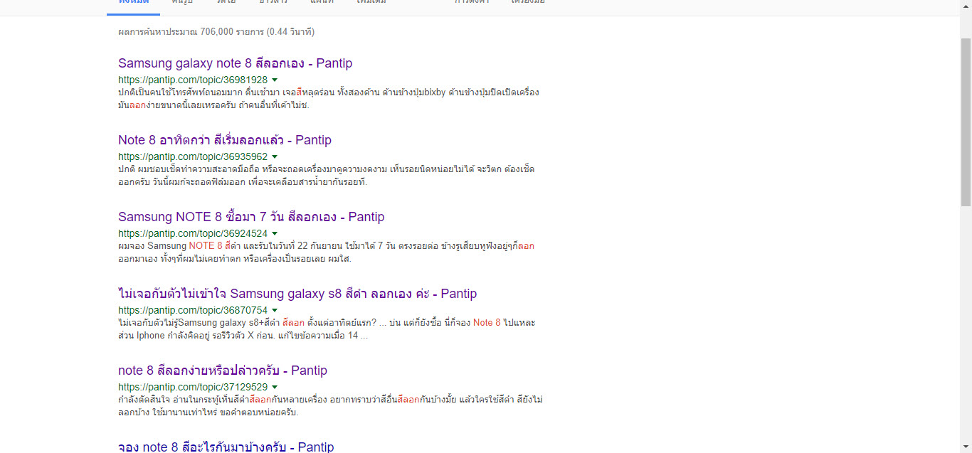Click the snippet beginning 'ปกติ ผมชอบเช็ดทำความสะอาดมือถือ'
Screen dimensions: 972x453
click(327, 176)
